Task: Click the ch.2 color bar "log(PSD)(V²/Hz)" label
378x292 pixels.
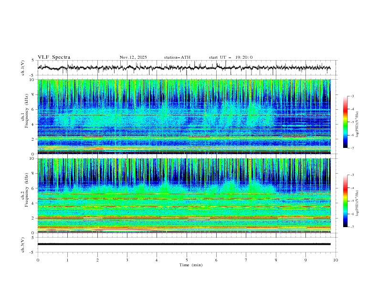Action: click(357, 203)
